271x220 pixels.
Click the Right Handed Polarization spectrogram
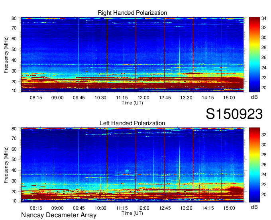point(132,55)
